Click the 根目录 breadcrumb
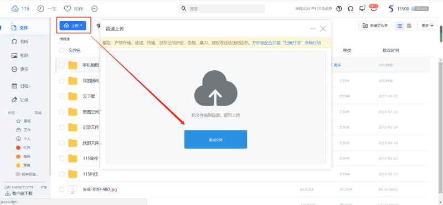443x205 pixels. pyautogui.click(x=64, y=39)
